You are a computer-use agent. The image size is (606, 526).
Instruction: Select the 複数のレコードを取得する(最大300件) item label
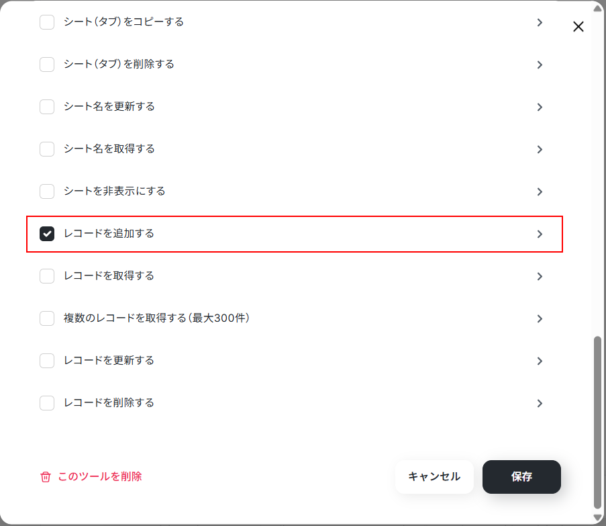[x=156, y=318]
